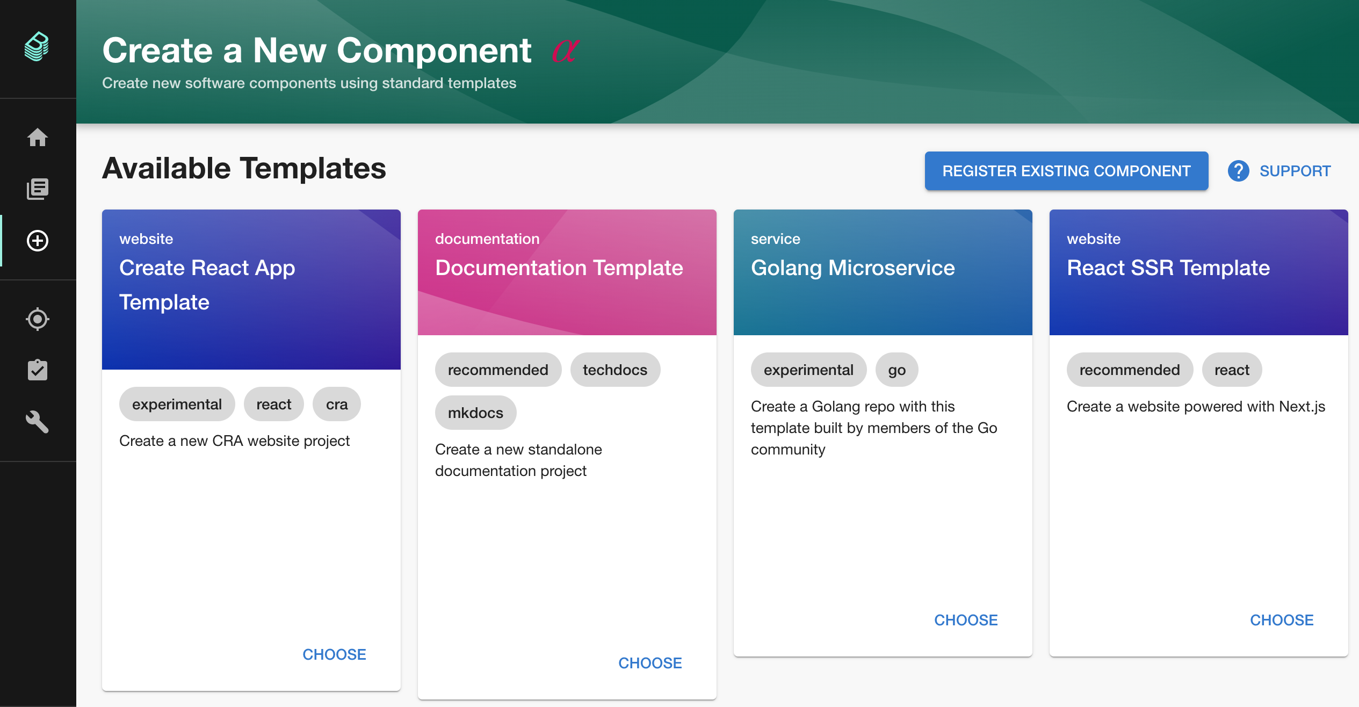Click the SUPPORT link text
The image size is (1359, 707).
pos(1295,171)
